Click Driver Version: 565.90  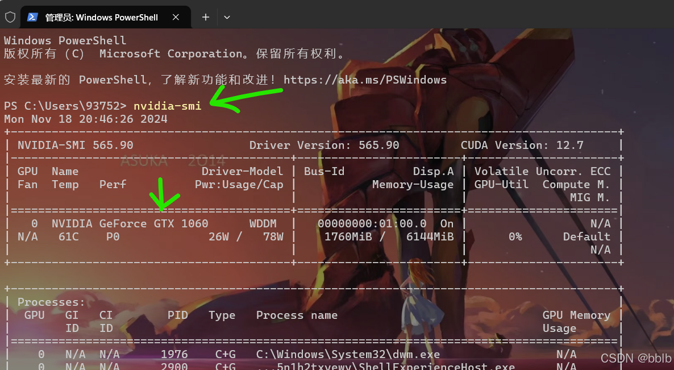[324, 145]
